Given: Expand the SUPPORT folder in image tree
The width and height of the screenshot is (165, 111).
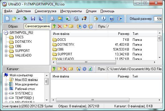Looking at the screenshot, I should 6,51.
